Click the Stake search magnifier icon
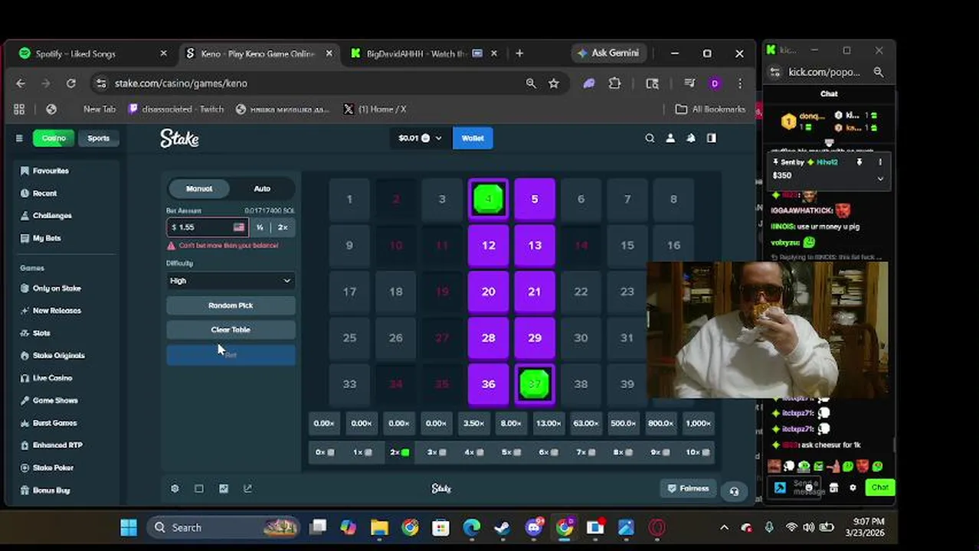Viewport: 979px width, 551px height. (650, 139)
